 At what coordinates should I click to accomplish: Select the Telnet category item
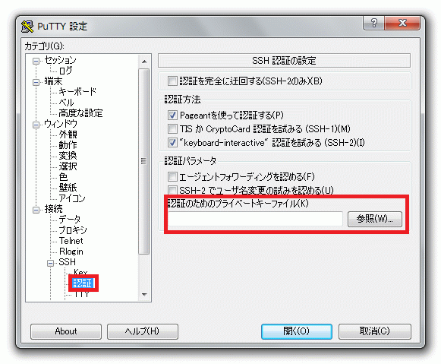[71, 241]
